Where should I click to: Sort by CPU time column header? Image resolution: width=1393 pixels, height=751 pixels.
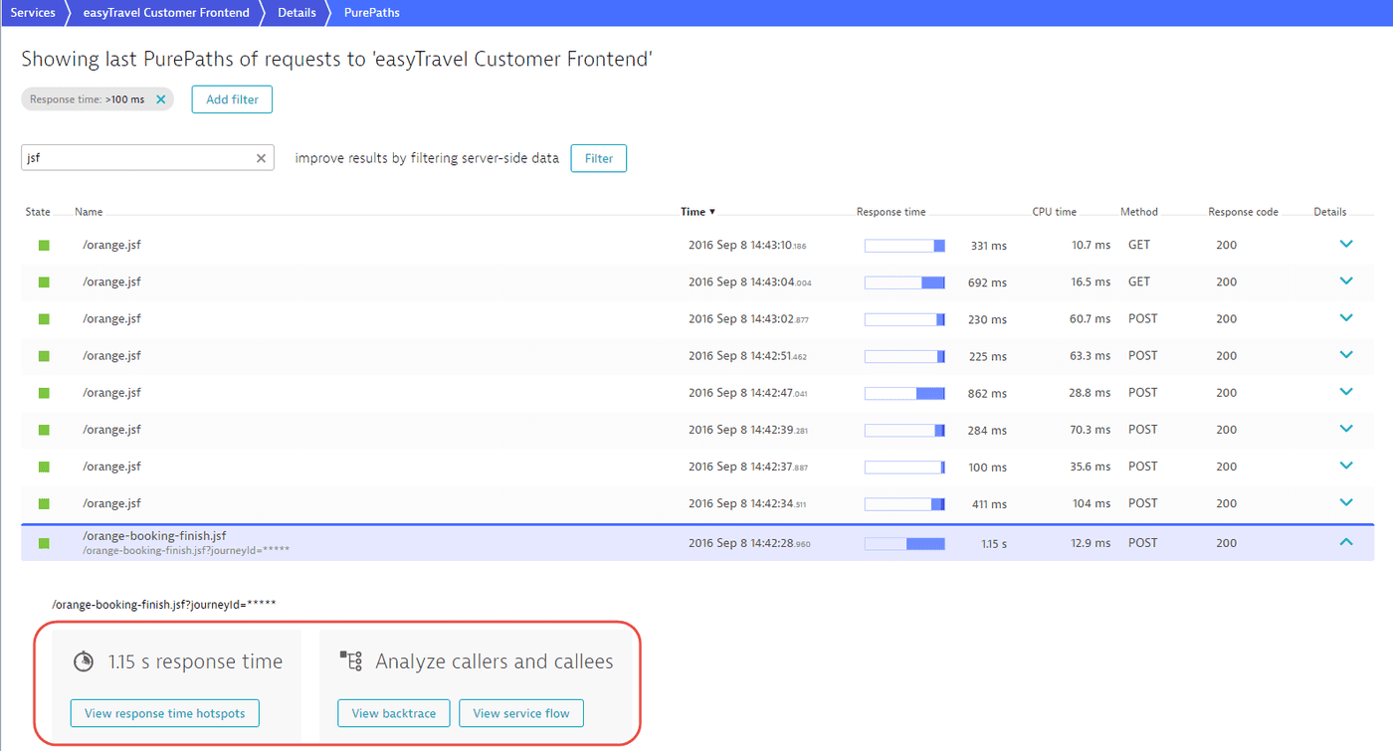[1054, 212]
